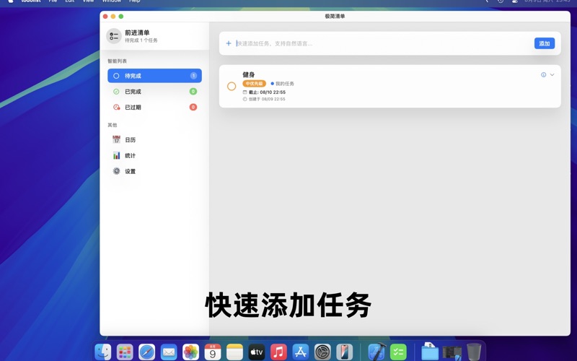Click the 添加 add button
The image size is (577, 361).
(x=545, y=43)
